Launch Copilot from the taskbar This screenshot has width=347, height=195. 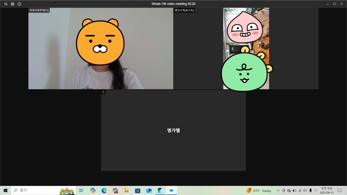[x=93, y=190]
